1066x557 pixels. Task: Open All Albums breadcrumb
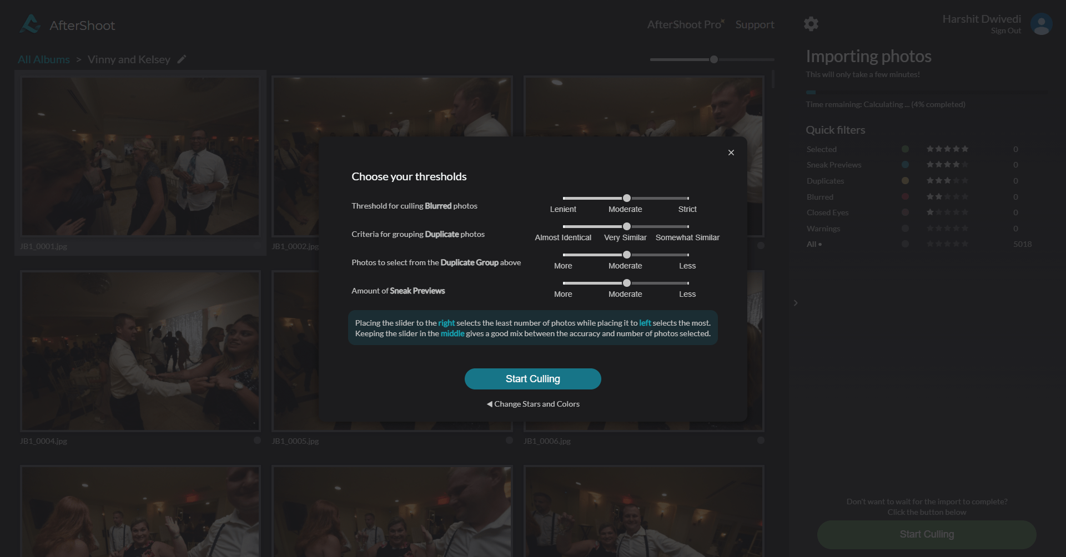click(x=44, y=59)
